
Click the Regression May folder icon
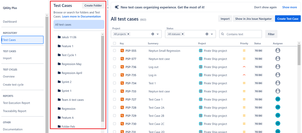(59, 64)
